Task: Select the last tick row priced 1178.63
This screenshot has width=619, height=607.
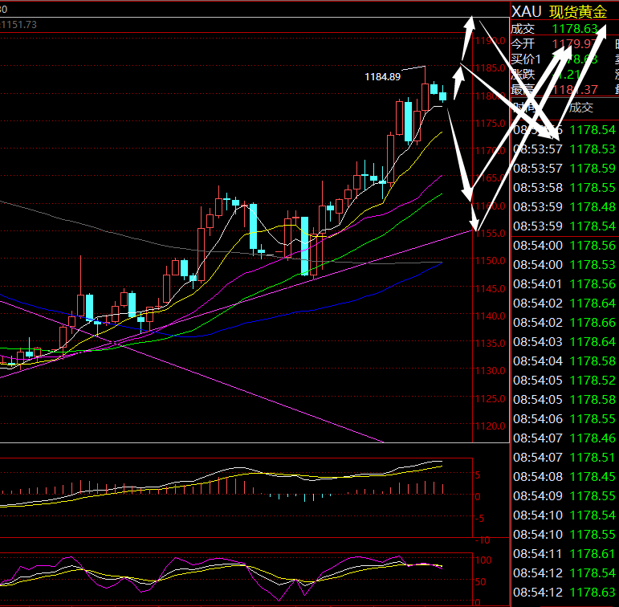Action: click(565, 592)
